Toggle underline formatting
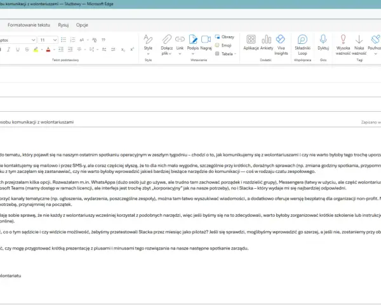The height and width of the screenshot is (305, 381). 18,50
